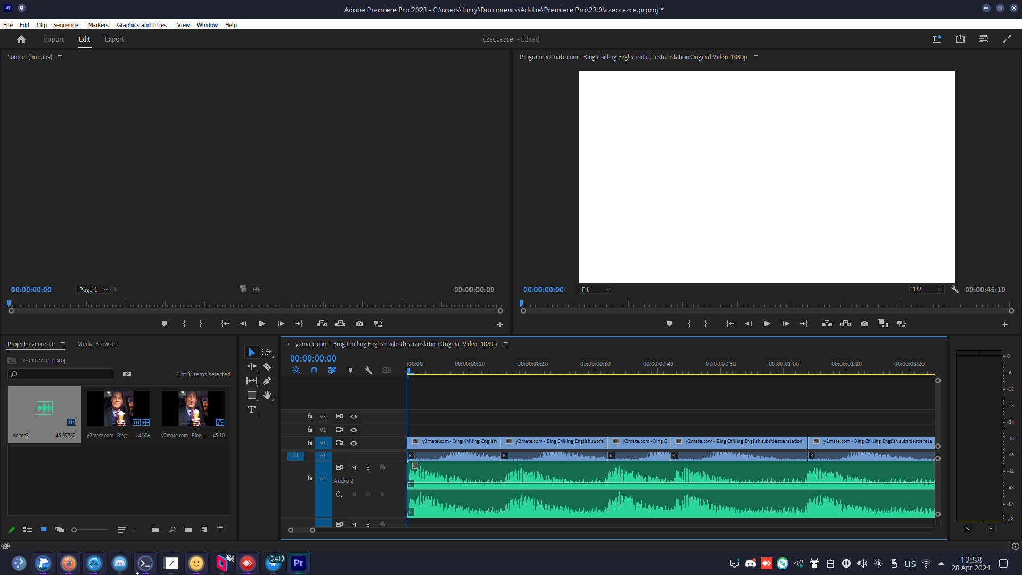Viewport: 1022px width, 575px height.
Task: Go to In point in Program monitor
Action: click(x=730, y=324)
